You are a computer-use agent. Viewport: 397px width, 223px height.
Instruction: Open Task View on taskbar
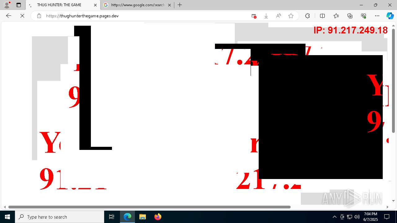[112, 217]
